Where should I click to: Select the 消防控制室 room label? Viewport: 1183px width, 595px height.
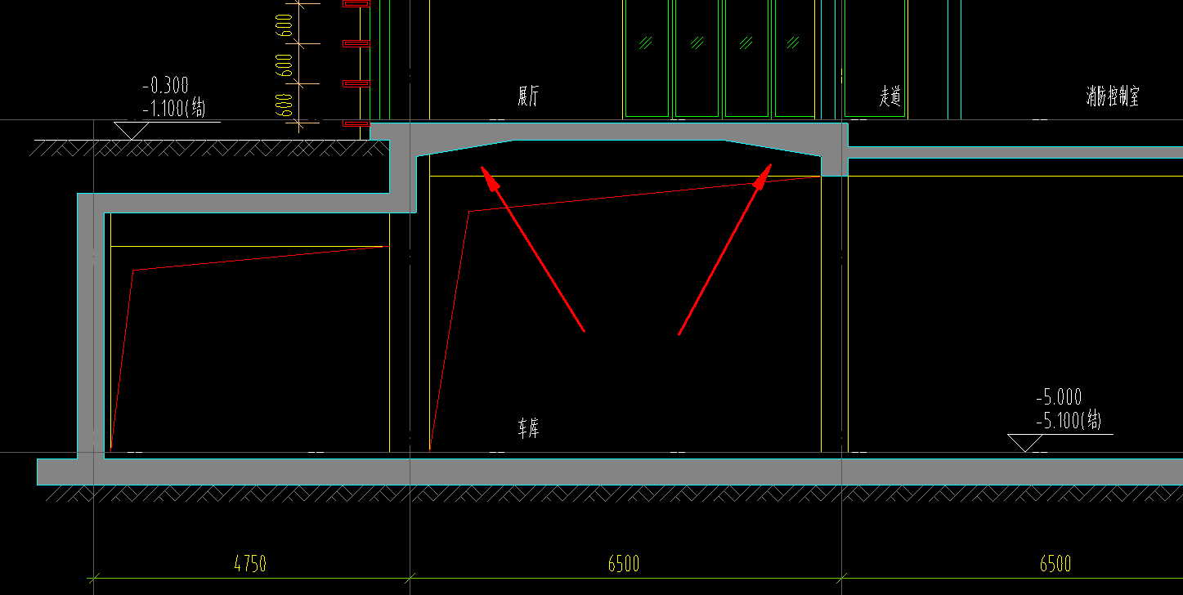pyautogui.click(x=1113, y=97)
